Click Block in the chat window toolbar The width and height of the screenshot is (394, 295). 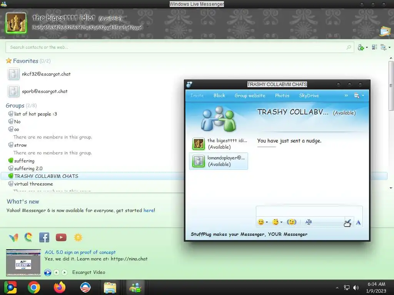click(x=219, y=96)
